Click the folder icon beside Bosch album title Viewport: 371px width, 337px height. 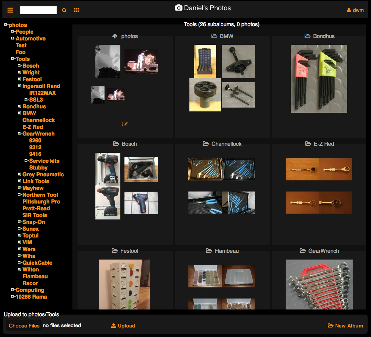116,144
